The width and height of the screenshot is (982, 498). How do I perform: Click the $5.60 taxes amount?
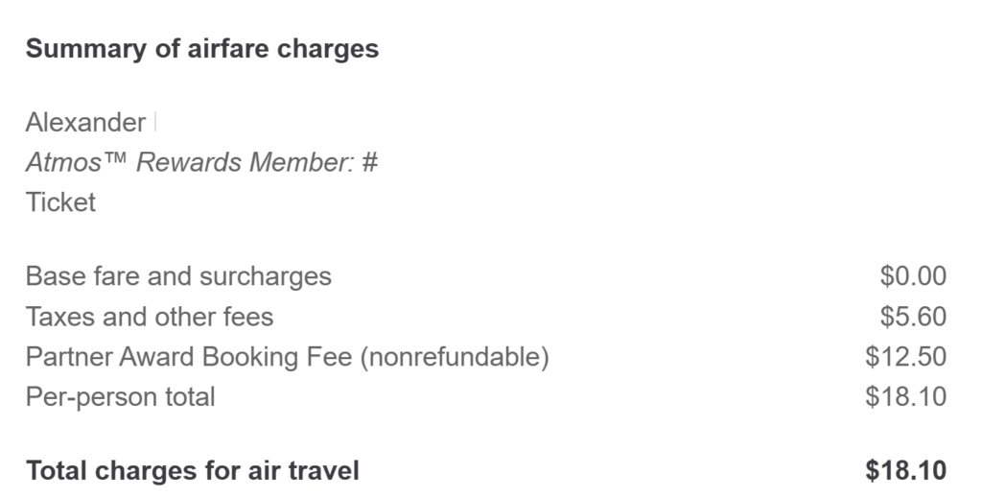pyautogui.click(x=913, y=317)
